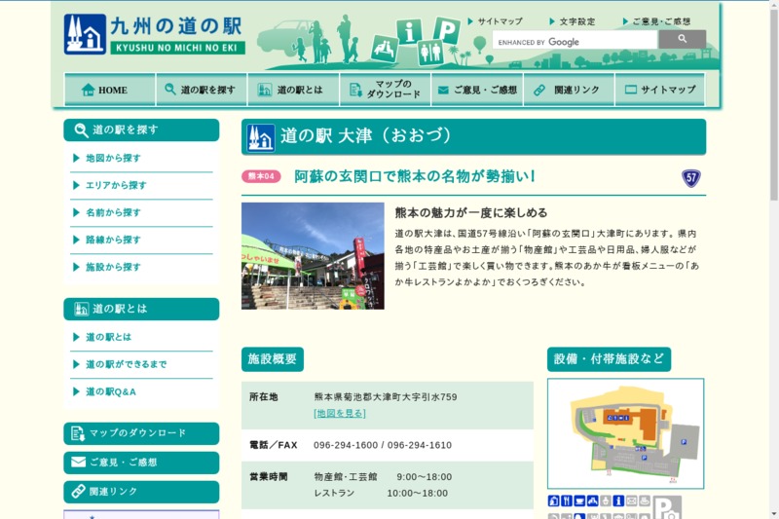
Task: Open 文字設定 in the header
Action: click(x=576, y=21)
